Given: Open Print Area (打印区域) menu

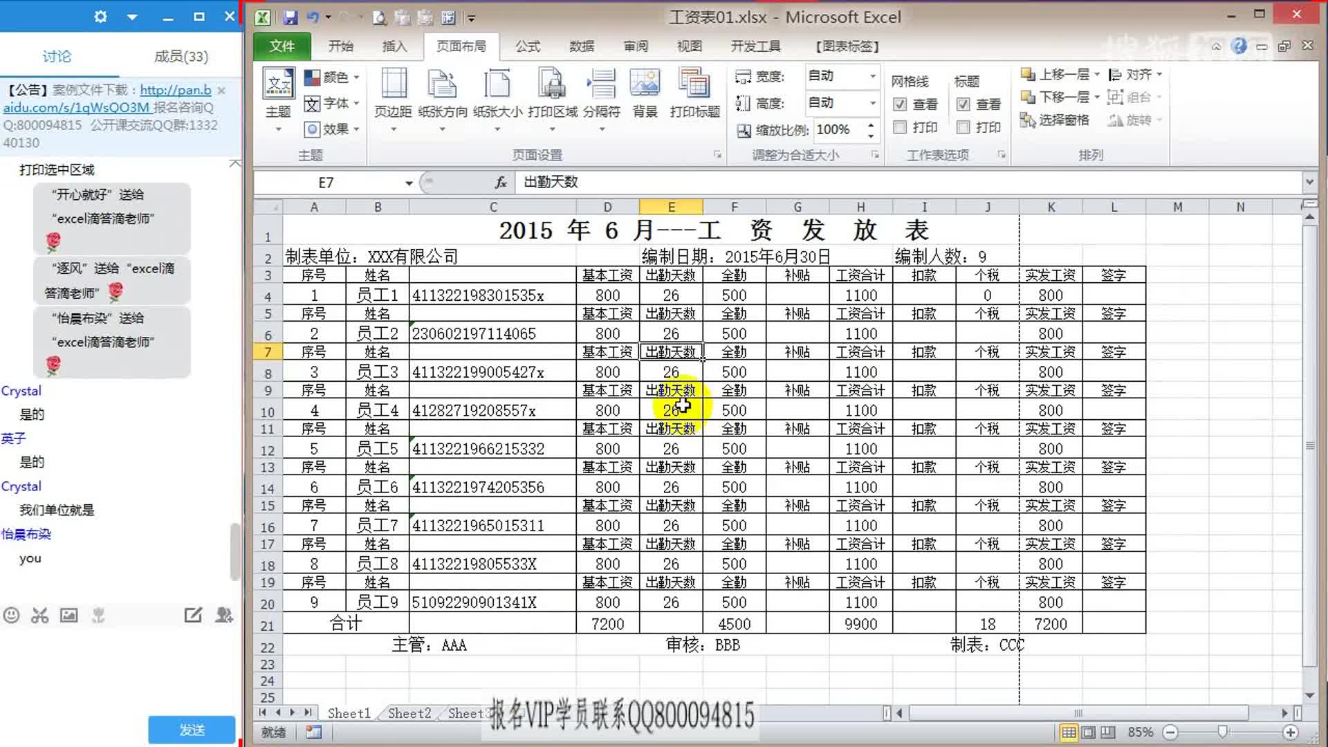Looking at the screenshot, I should pyautogui.click(x=553, y=101).
